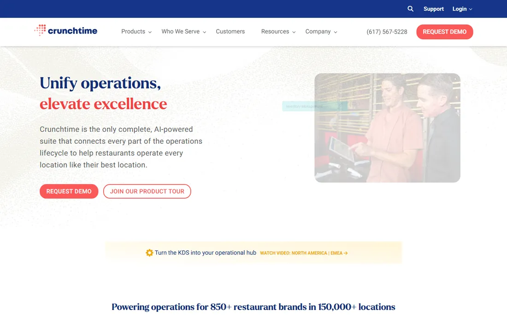507x317 pixels.
Task: Click the 'Powering operations for 850+' heading
Action: point(253,307)
